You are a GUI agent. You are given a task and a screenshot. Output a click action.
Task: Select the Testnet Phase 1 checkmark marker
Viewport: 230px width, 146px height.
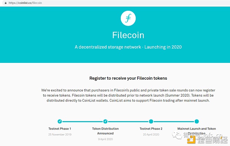pos(60,121)
